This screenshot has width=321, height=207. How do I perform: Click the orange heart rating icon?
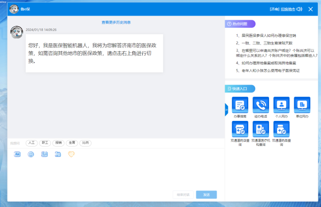pos(71,154)
